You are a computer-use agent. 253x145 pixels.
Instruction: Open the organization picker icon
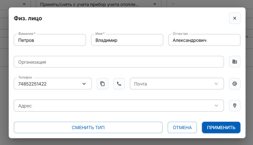[x=235, y=61]
